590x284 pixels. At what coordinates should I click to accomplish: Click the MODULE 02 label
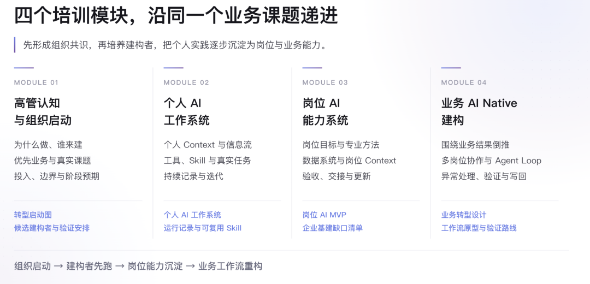(186, 82)
